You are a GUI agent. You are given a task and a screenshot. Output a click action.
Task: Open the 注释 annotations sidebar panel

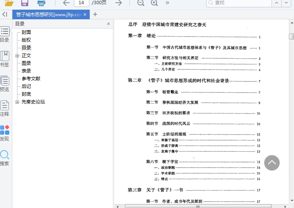[x=5, y=108]
